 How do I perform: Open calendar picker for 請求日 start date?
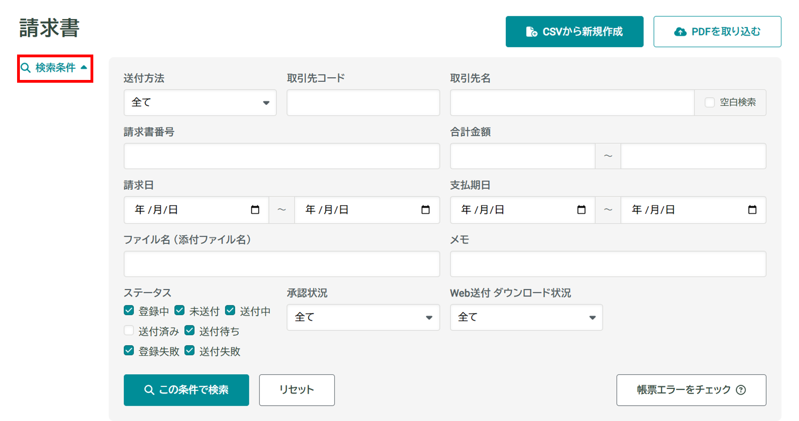click(255, 210)
